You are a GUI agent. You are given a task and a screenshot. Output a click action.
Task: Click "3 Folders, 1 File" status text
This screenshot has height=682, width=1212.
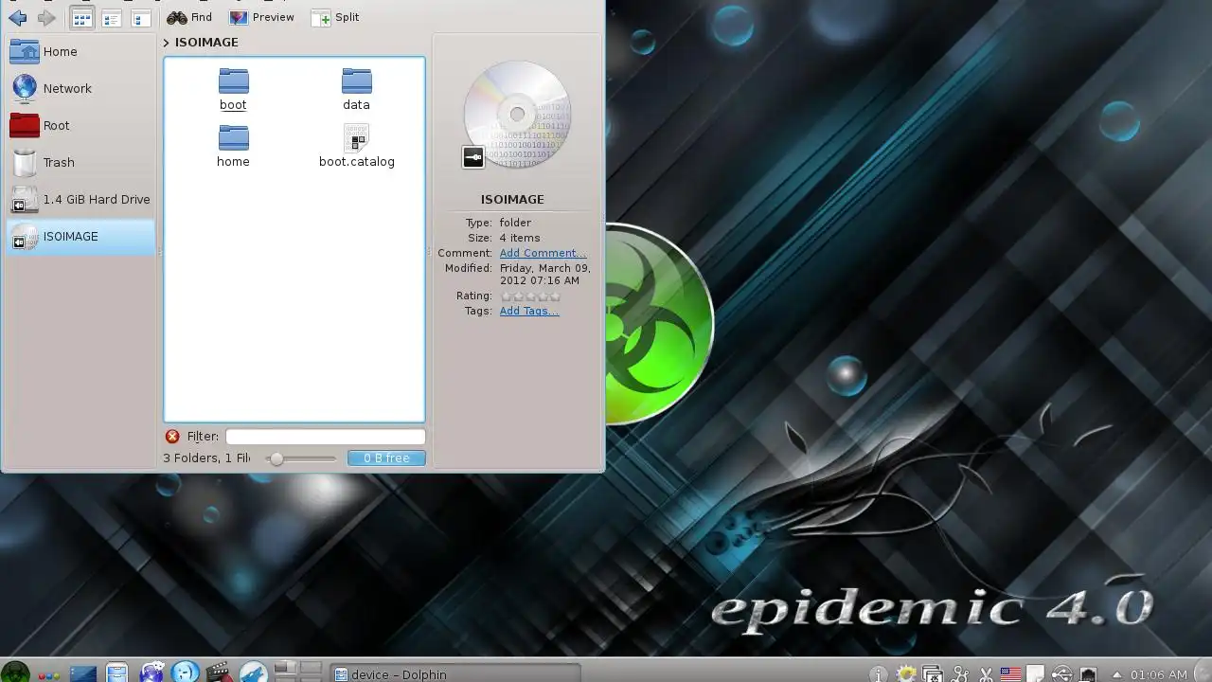pyautogui.click(x=206, y=458)
